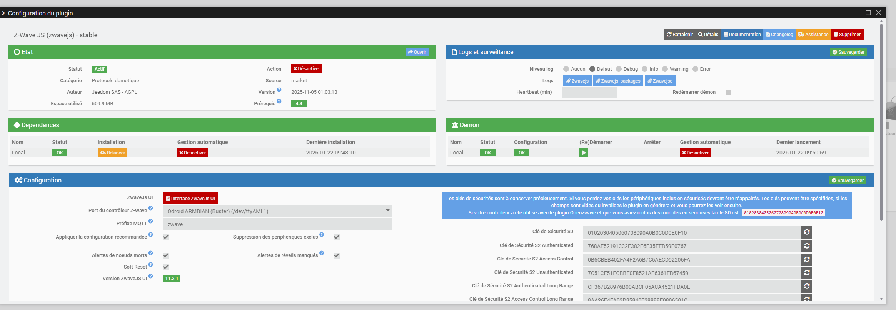Save the Configuration panel settings
The height and width of the screenshot is (310, 896).
coord(848,180)
